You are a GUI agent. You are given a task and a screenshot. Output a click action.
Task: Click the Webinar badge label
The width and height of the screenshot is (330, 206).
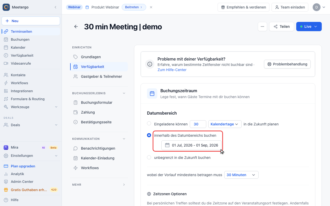(x=74, y=7)
